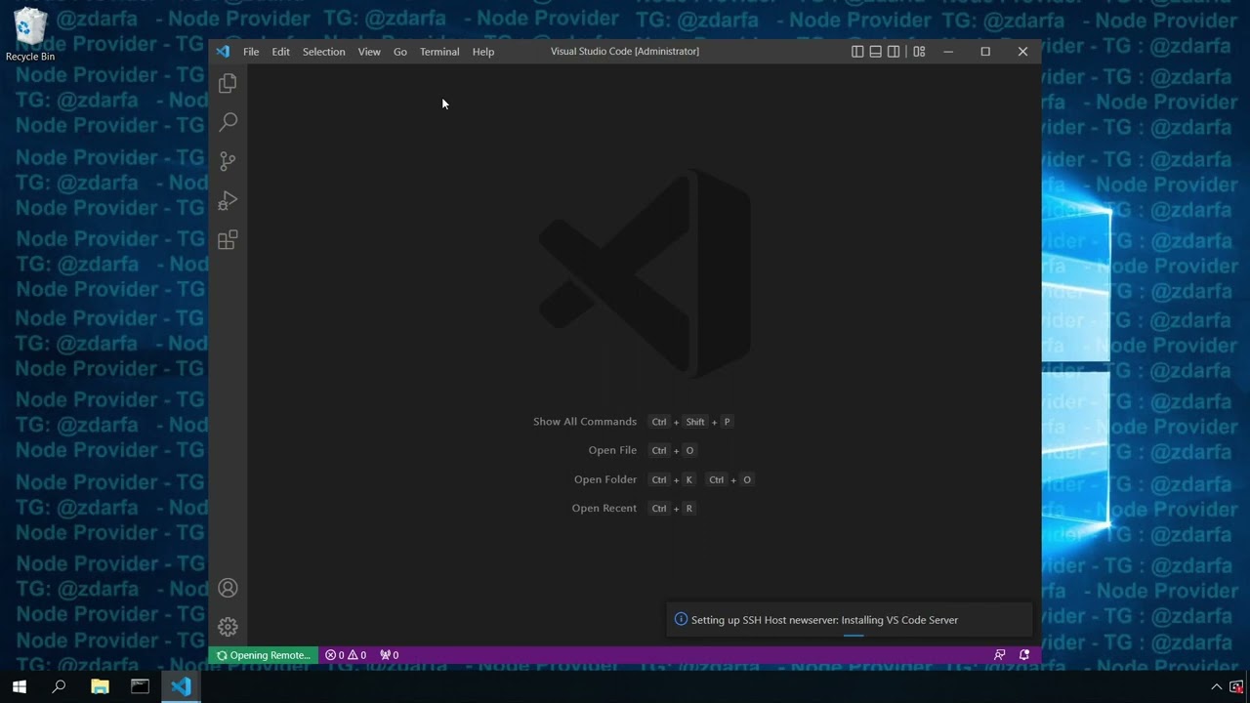
Task: Open the Terminal menu
Action: [439, 52]
